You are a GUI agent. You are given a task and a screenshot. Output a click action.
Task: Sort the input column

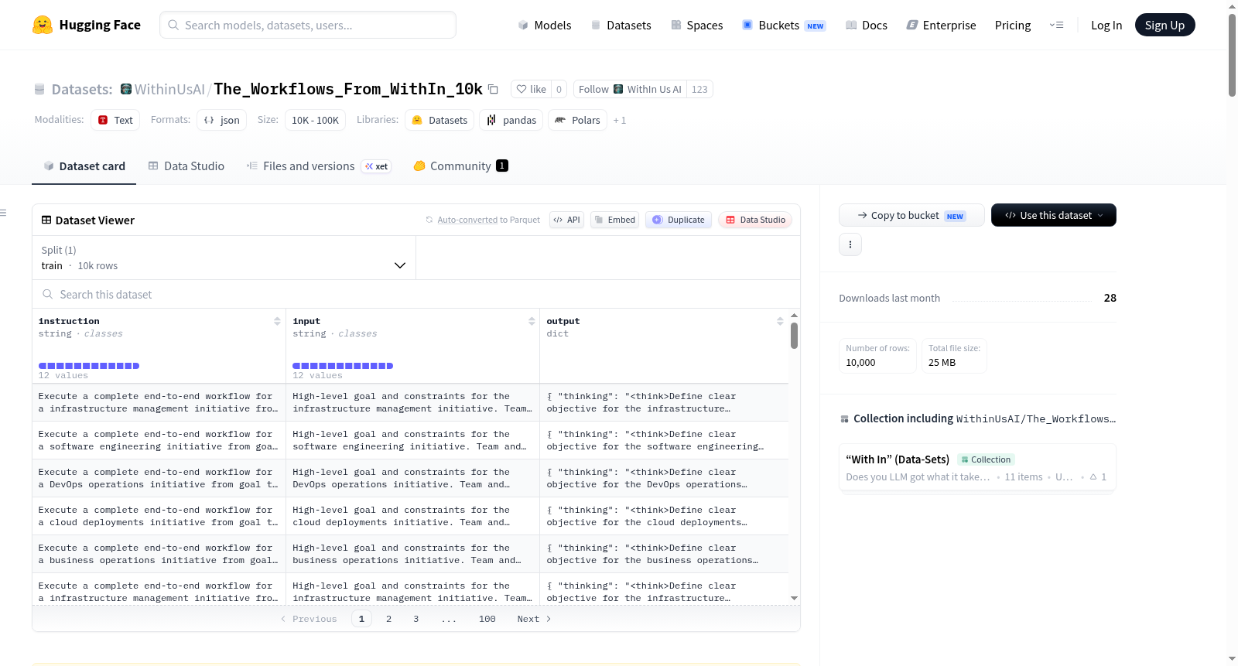(532, 321)
